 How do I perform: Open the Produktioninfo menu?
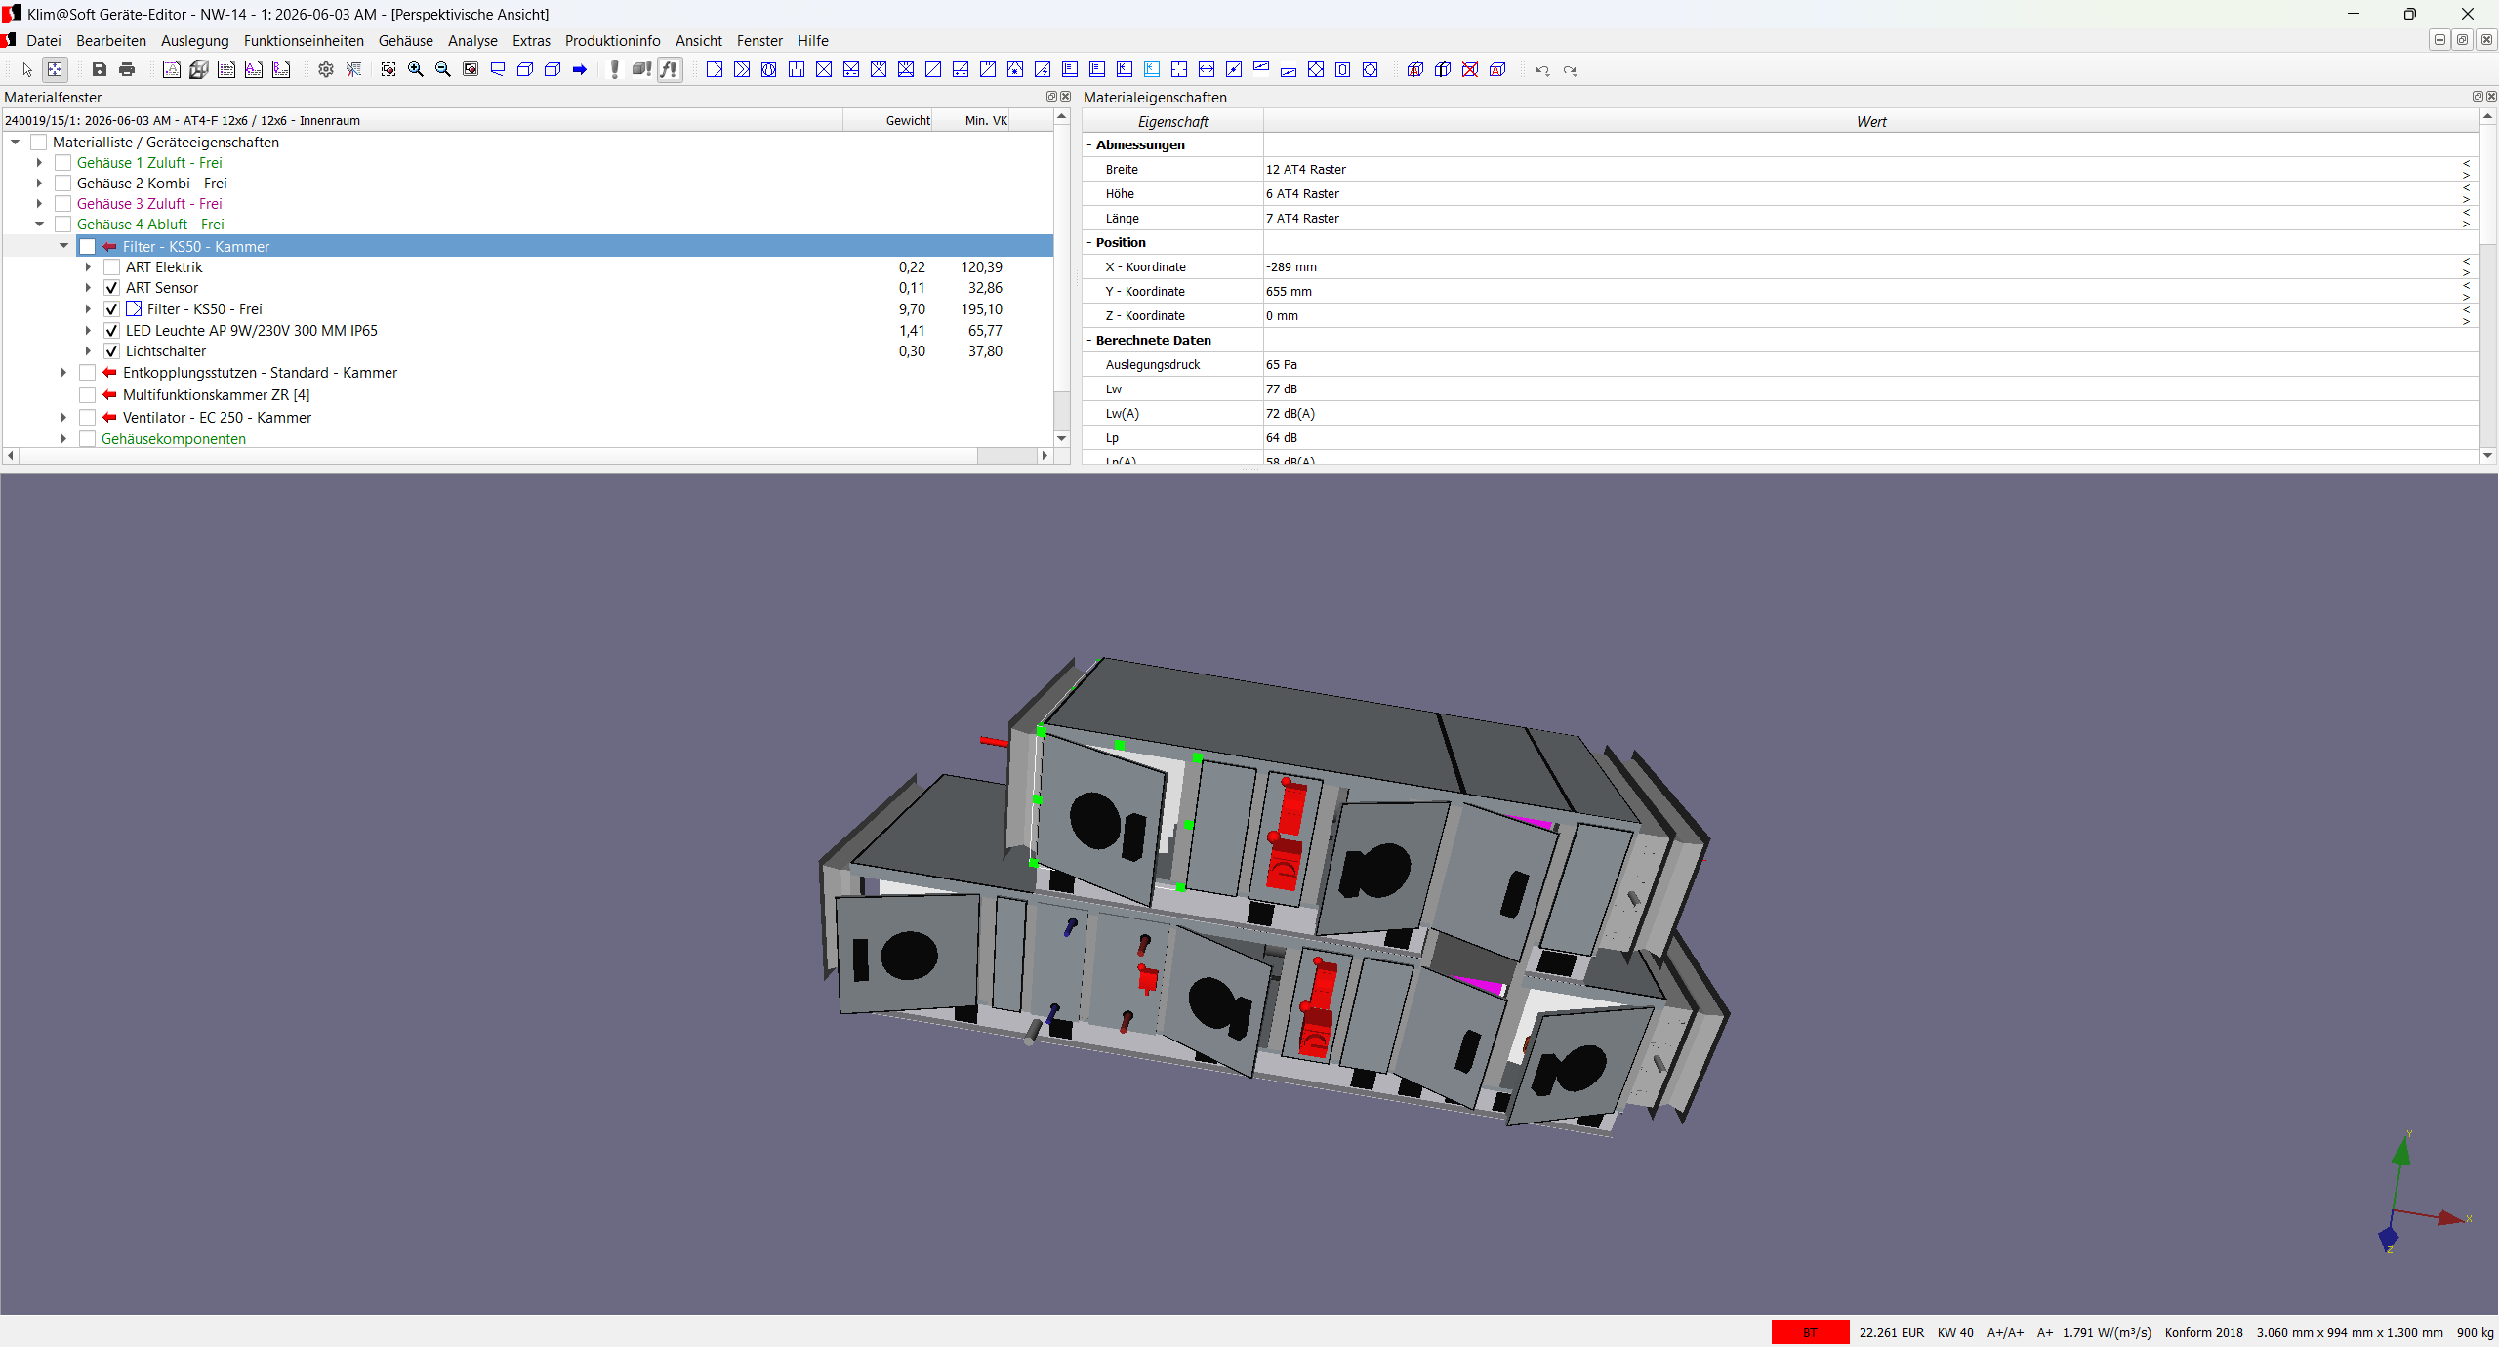point(613,41)
